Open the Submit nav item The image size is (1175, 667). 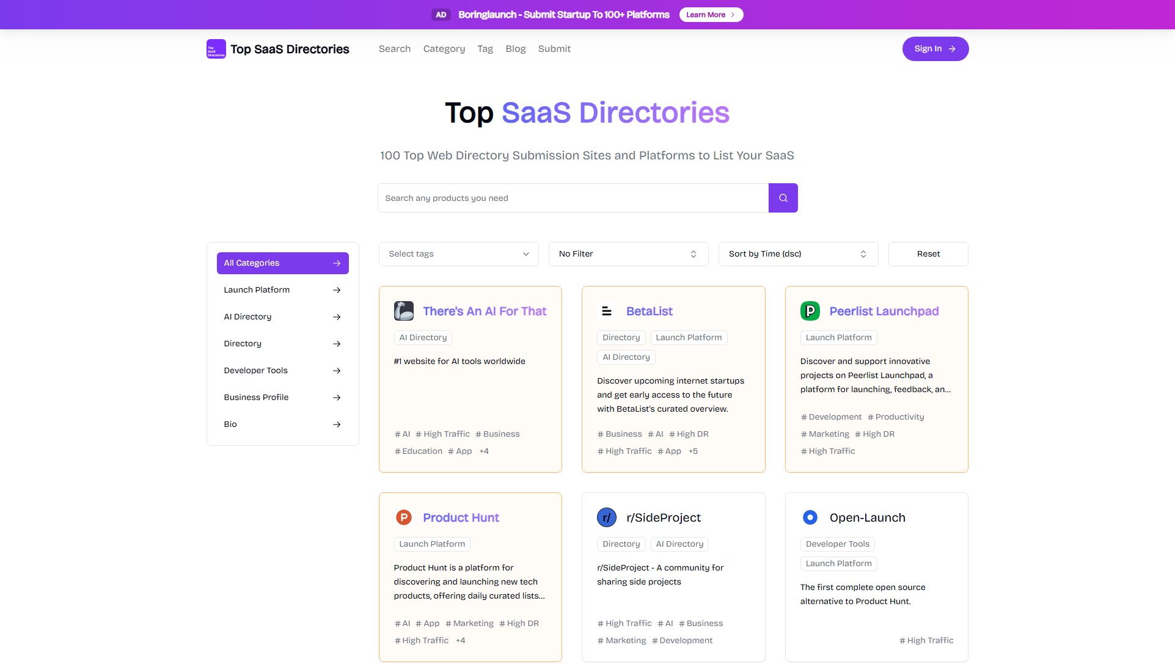[554, 49]
